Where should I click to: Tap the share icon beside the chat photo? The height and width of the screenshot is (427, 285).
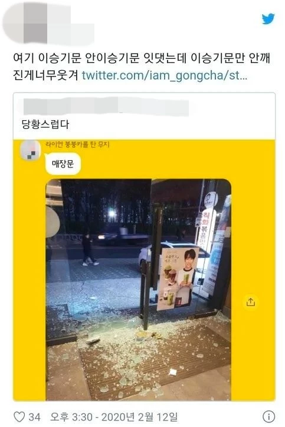[250, 302]
